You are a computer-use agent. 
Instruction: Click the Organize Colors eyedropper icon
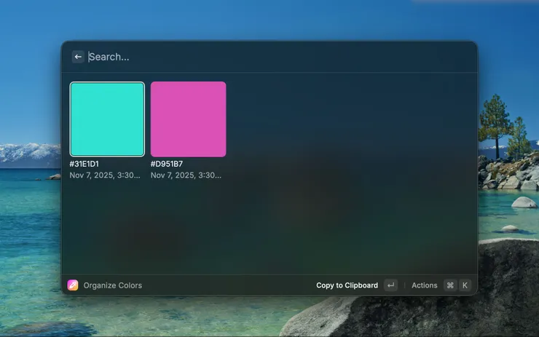tap(73, 285)
